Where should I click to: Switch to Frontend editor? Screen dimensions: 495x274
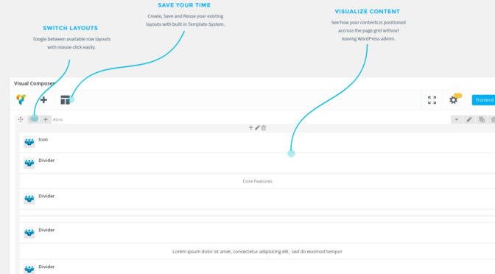pos(483,100)
